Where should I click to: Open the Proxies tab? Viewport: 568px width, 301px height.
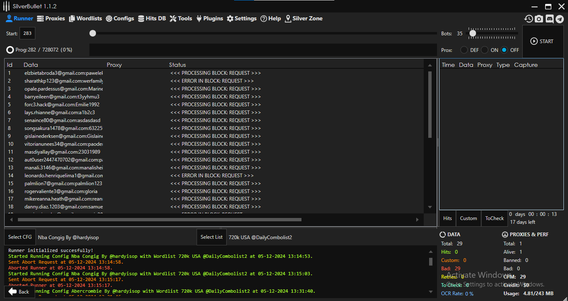[51, 18]
